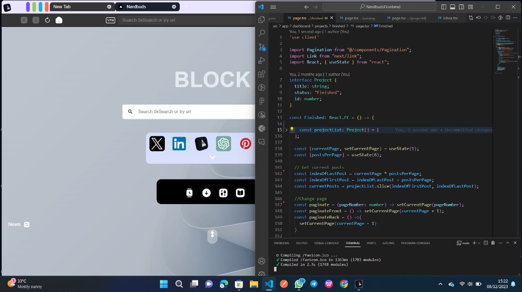522x292 pixels.
Task: Open the Inbox.tsx editor tab
Action: click(x=448, y=18)
